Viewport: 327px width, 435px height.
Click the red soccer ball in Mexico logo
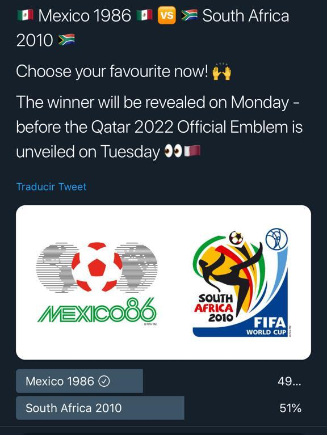[x=97, y=267]
